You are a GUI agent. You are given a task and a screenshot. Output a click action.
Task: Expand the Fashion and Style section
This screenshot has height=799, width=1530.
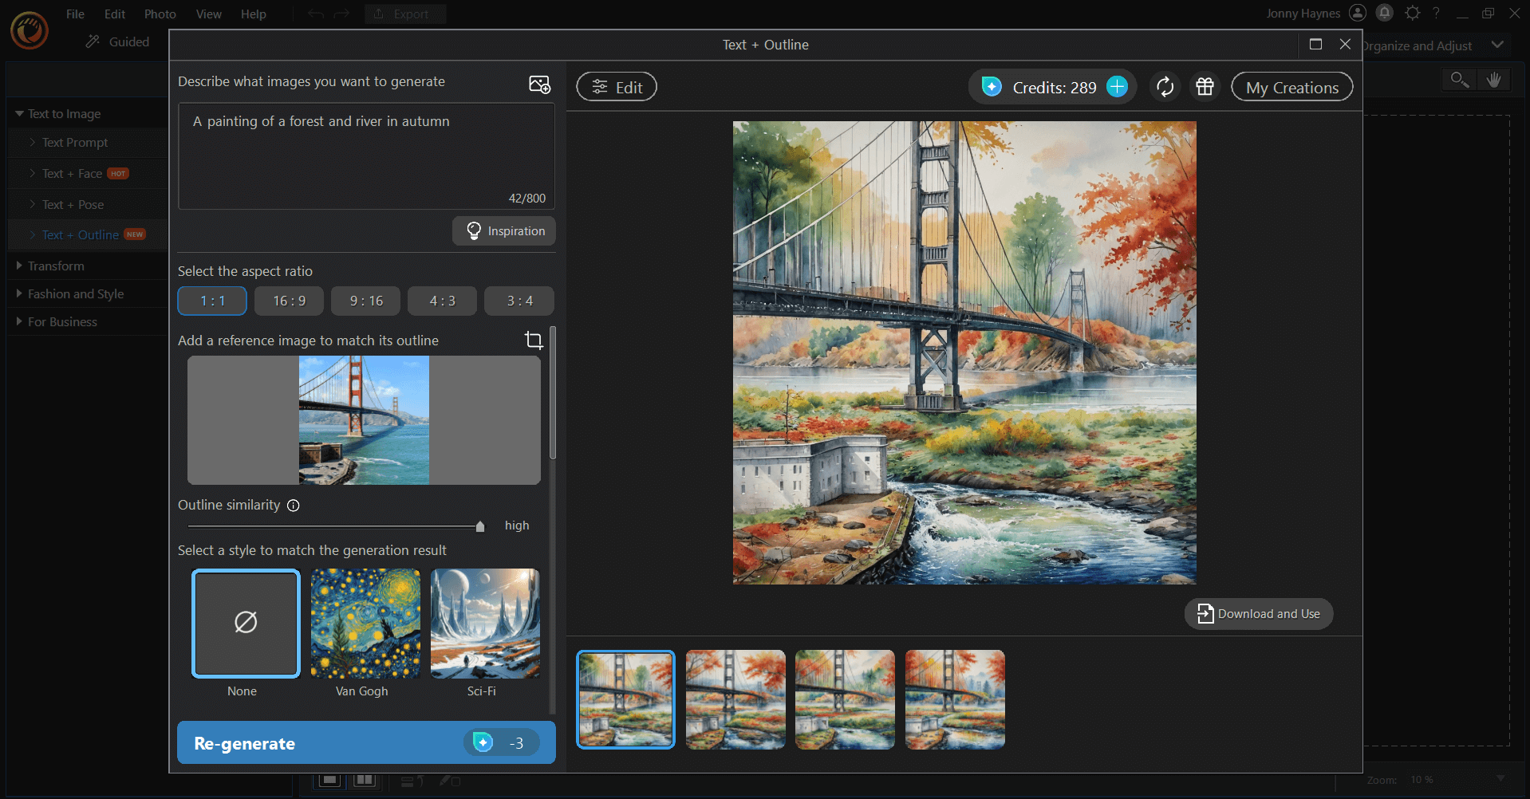pos(75,293)
